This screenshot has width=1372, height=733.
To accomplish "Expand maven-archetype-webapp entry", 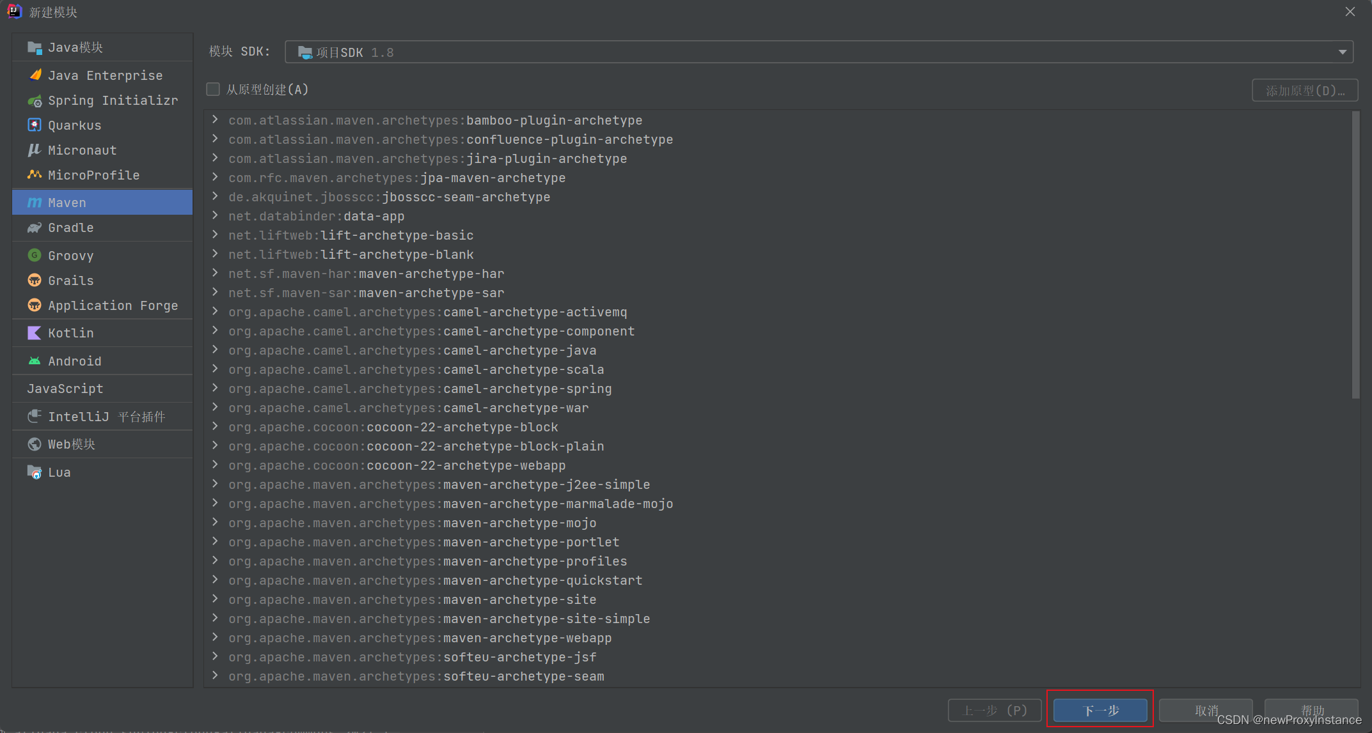I will [215, 637].
